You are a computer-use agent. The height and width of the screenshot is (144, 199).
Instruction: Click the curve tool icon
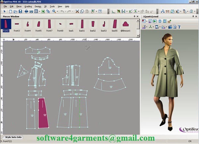113,11
